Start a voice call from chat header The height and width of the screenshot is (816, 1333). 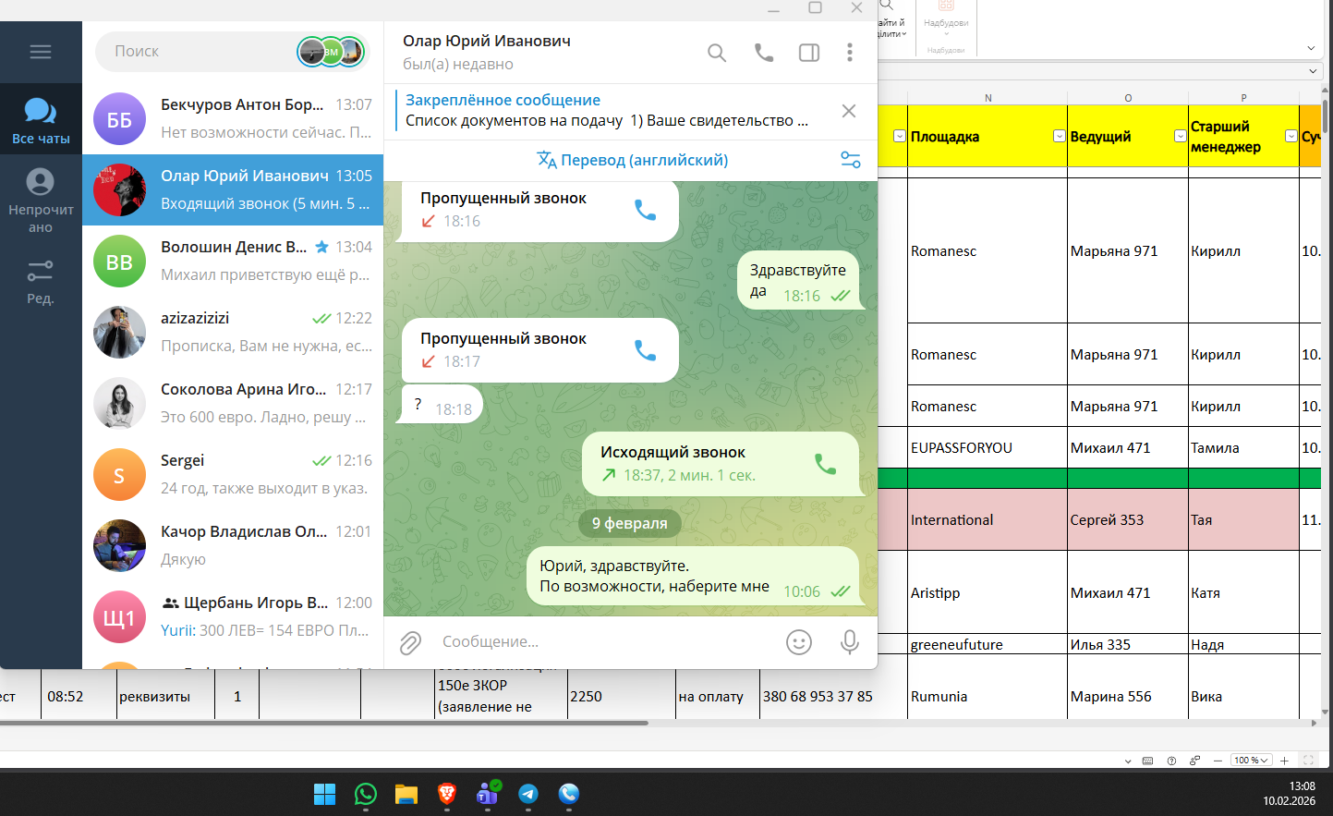(764, 53)
